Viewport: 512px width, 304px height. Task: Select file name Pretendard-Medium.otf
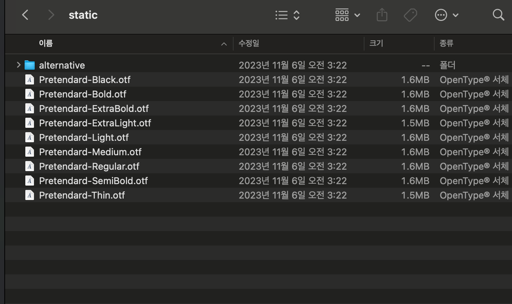click(90, 152)
